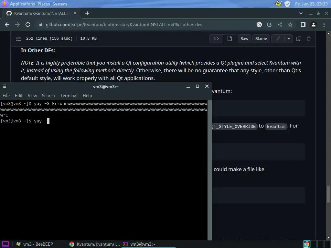
Task: Go back in browser history
Action: click(x=7, y=25)
